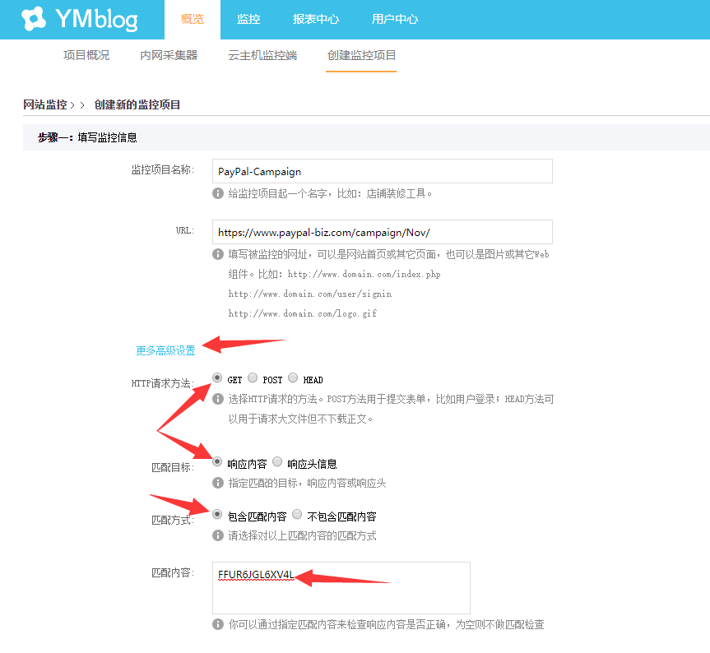The image size is (710, 653).
Task: Click inside 匹配内容 textarea
Action: [341, 588]
